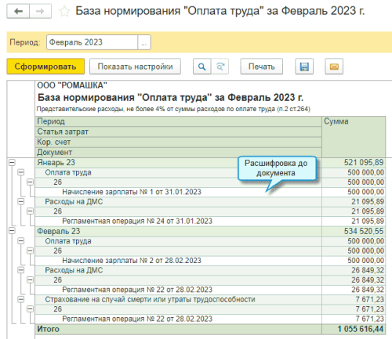This screenshot has width=392, height=339.
Task: Click the Сформировать button
Action: tap(45, 67)
